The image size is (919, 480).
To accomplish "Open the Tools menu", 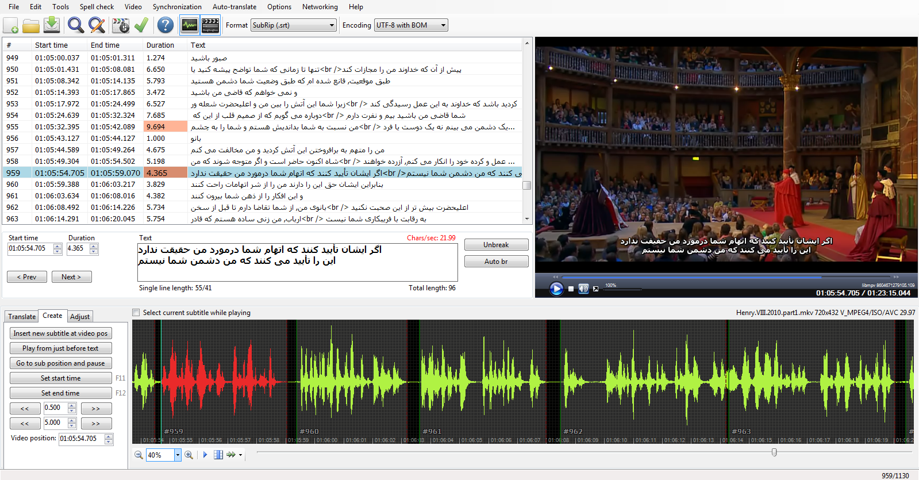I will [60, 7].
